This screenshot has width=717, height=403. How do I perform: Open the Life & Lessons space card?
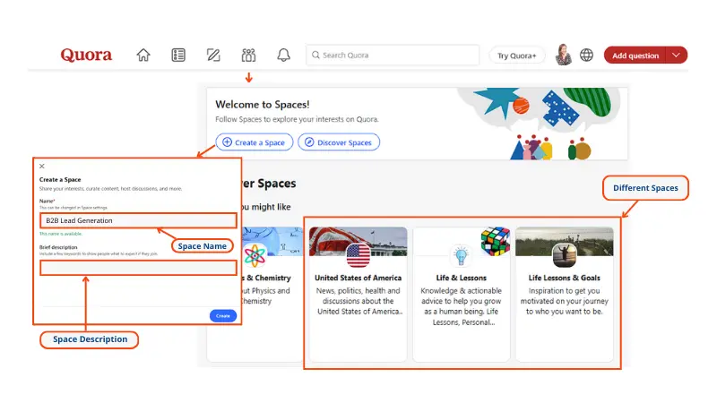(x=461, y=294)
